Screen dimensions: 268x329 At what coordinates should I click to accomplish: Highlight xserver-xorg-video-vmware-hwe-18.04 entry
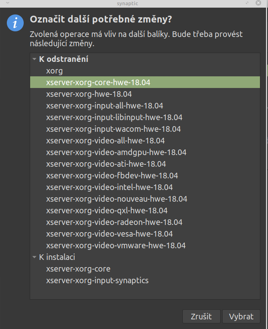click(116, 245)
